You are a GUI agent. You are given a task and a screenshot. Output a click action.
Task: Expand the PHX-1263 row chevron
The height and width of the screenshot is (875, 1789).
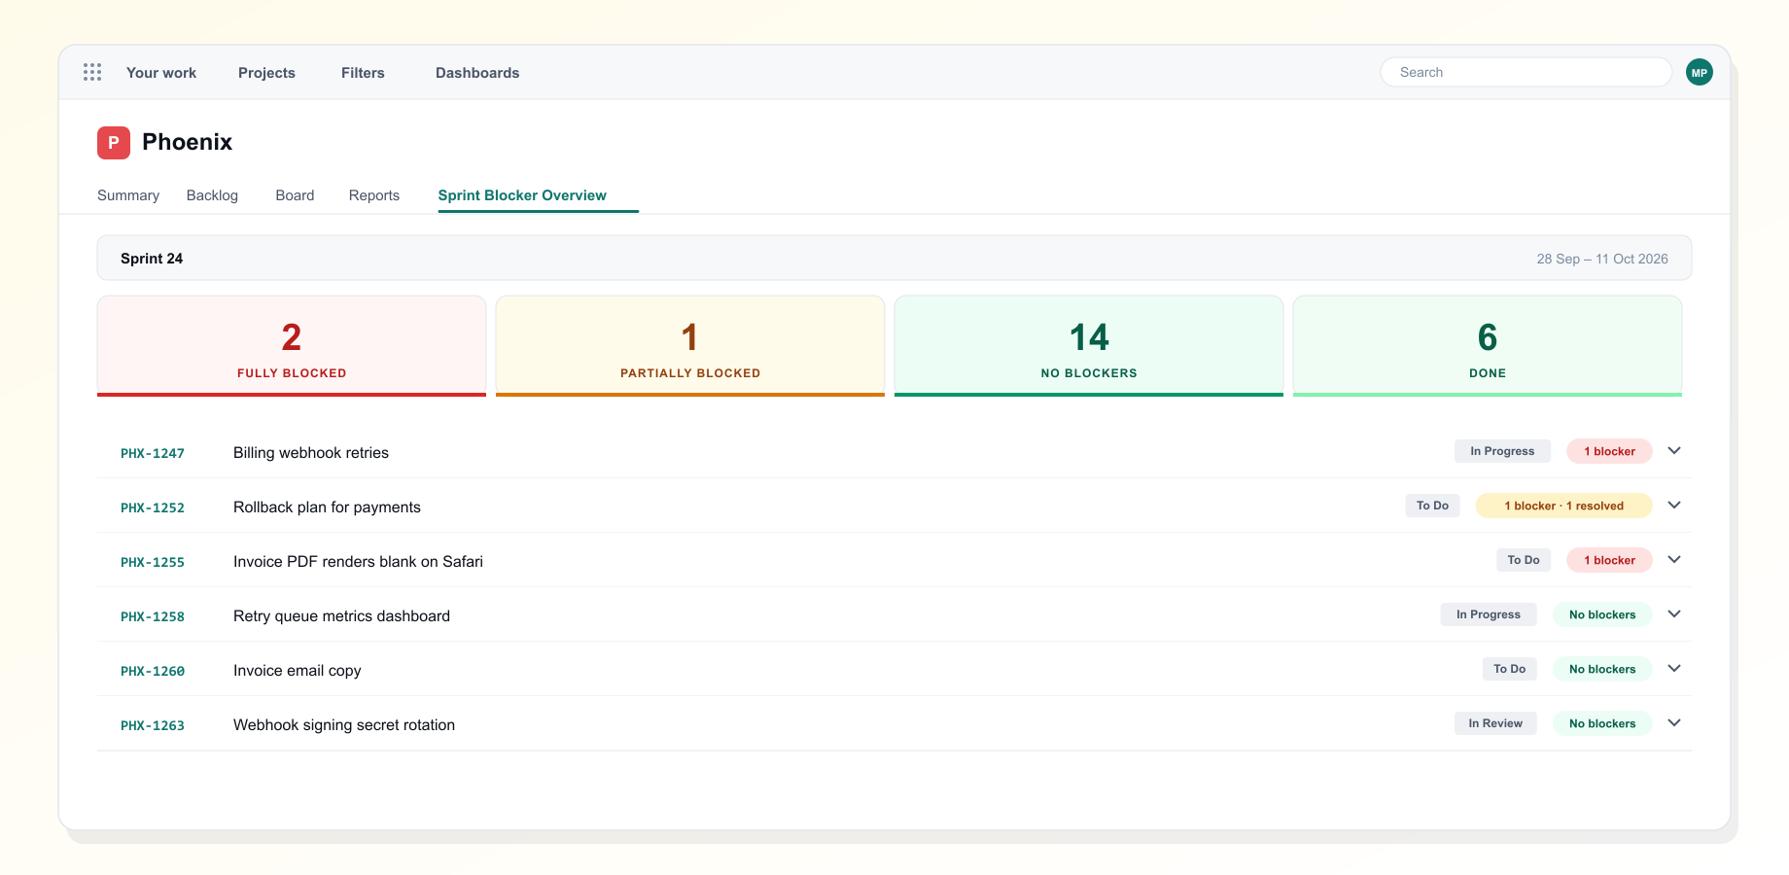1674,723
